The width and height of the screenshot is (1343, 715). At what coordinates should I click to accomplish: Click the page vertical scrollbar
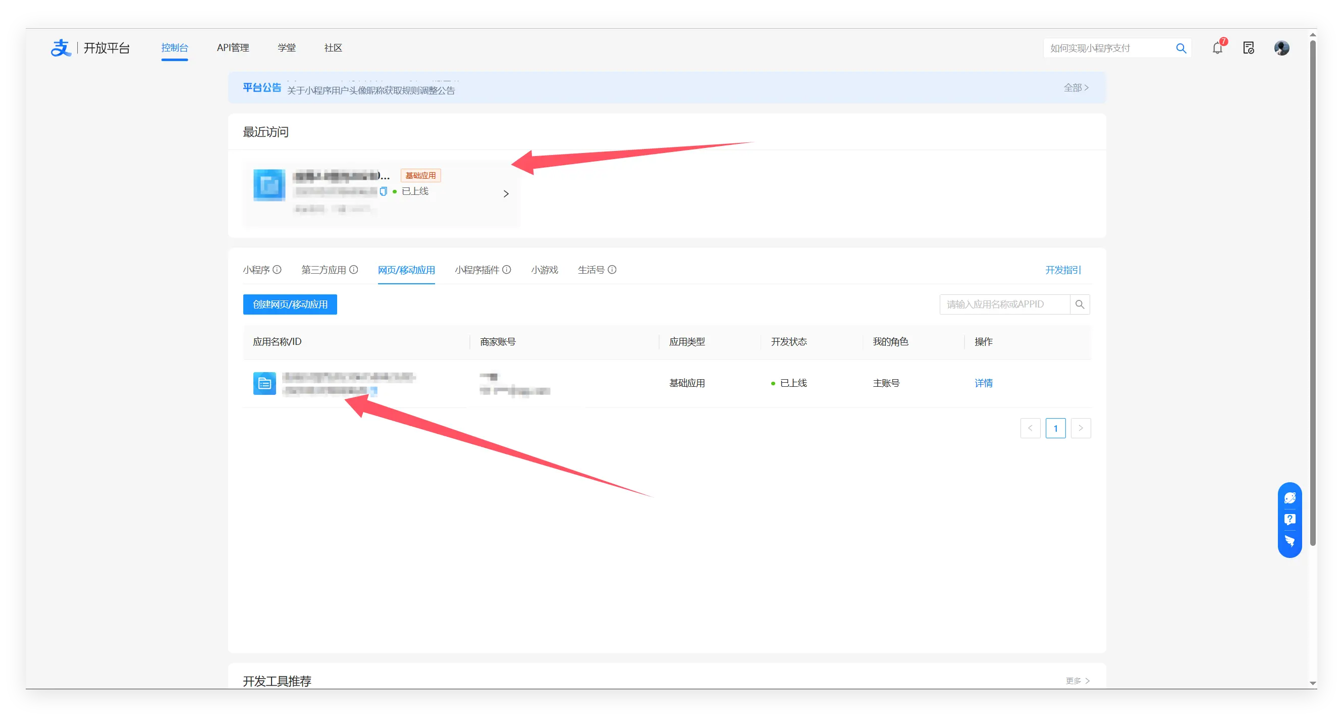(1312, 292)
